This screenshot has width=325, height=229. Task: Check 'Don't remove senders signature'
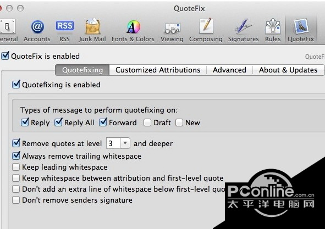click(x=16, y=200)
